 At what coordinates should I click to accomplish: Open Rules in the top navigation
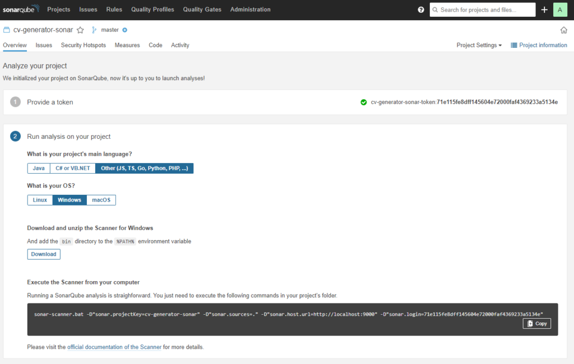click(114, 10)
